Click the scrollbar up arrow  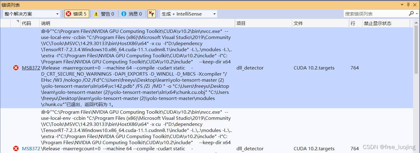pyautogui.click(x=416, y=22)
